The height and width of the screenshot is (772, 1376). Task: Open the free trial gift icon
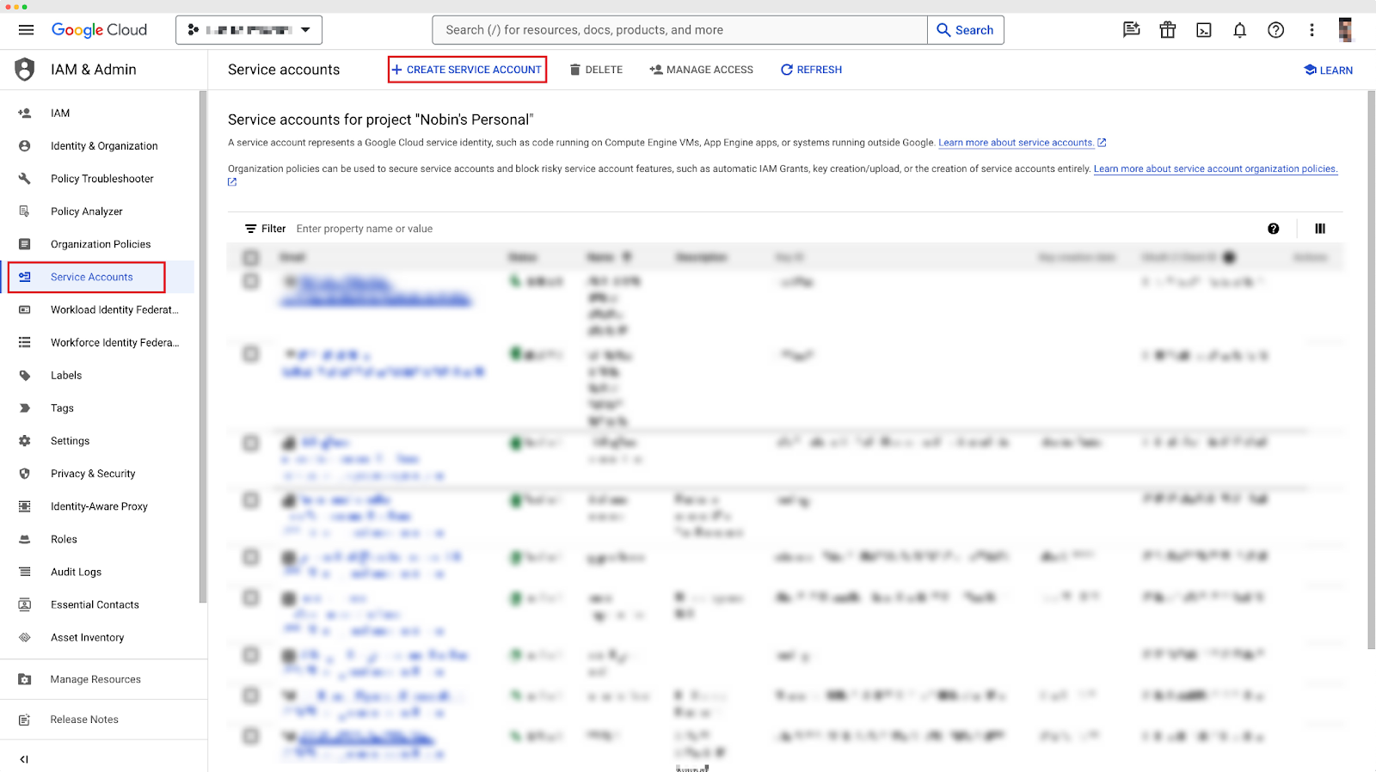pyautogui.click(x=1168, y=30)
